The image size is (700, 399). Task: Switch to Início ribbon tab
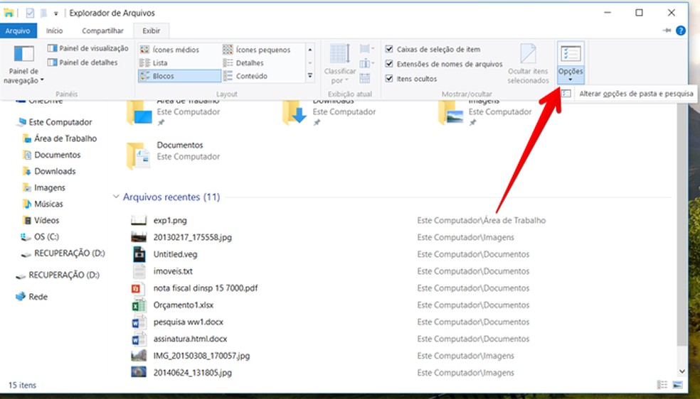pyautogui.click(x=55, y=31)
